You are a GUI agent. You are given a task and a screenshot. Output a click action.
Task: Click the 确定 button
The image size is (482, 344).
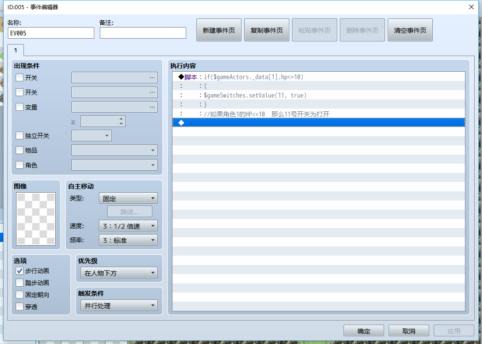click(364, 331)
